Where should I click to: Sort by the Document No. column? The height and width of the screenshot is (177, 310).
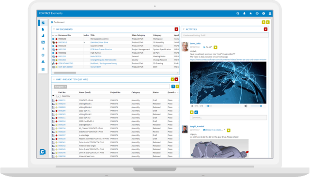click(x=65, y=35)
